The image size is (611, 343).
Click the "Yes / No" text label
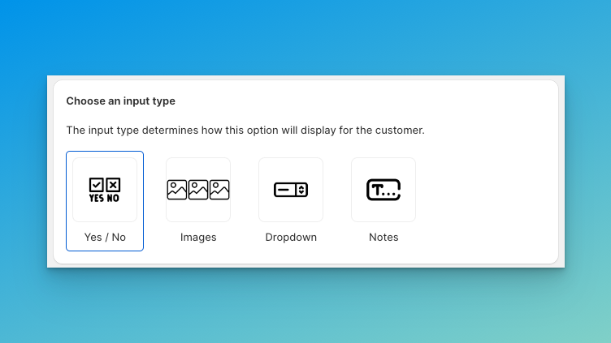tap(105, 238)
